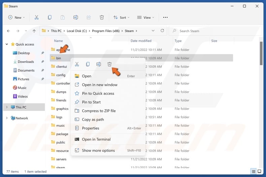The height and width of the screenshot is (177, 266).
Task: Click the Music icon in the sidebar
Action: [x=15, y=88]
